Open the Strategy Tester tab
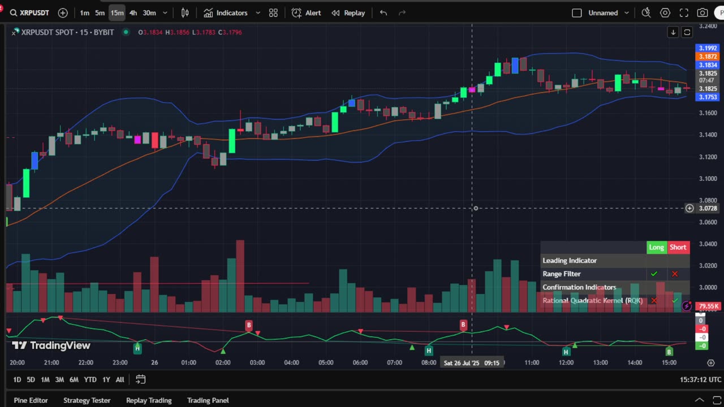Viewport: 724px width, 407px height. [x=87, y=400]
